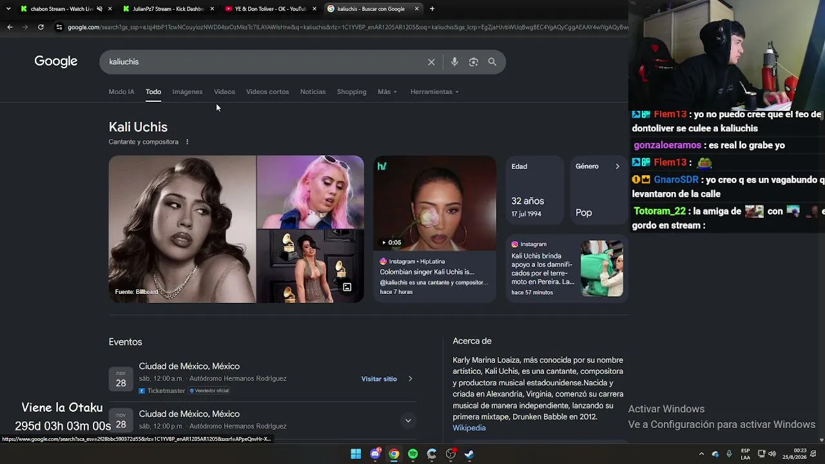Open the Instagram post about Pereira earthquake
825x464 pixels.
click(x=567, y=269)
